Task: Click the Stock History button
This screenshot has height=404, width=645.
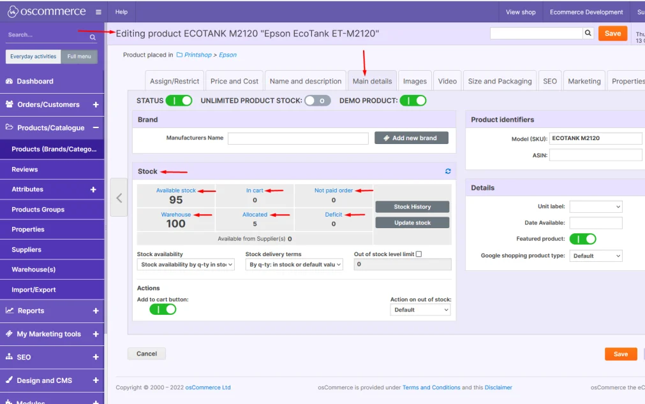Action: (412, 206)
